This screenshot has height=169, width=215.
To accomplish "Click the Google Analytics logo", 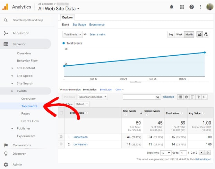I will click(5, 7).
